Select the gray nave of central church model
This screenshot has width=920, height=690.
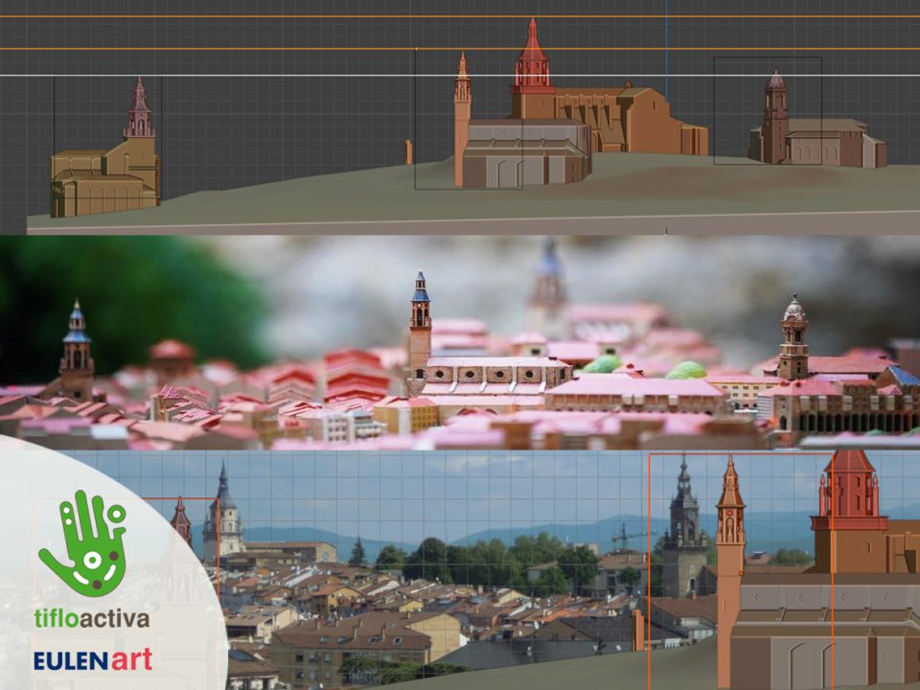pos(527,153)
